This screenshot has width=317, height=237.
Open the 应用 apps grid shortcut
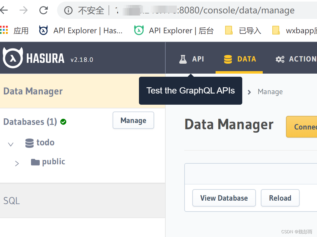[x=14, y=30]
